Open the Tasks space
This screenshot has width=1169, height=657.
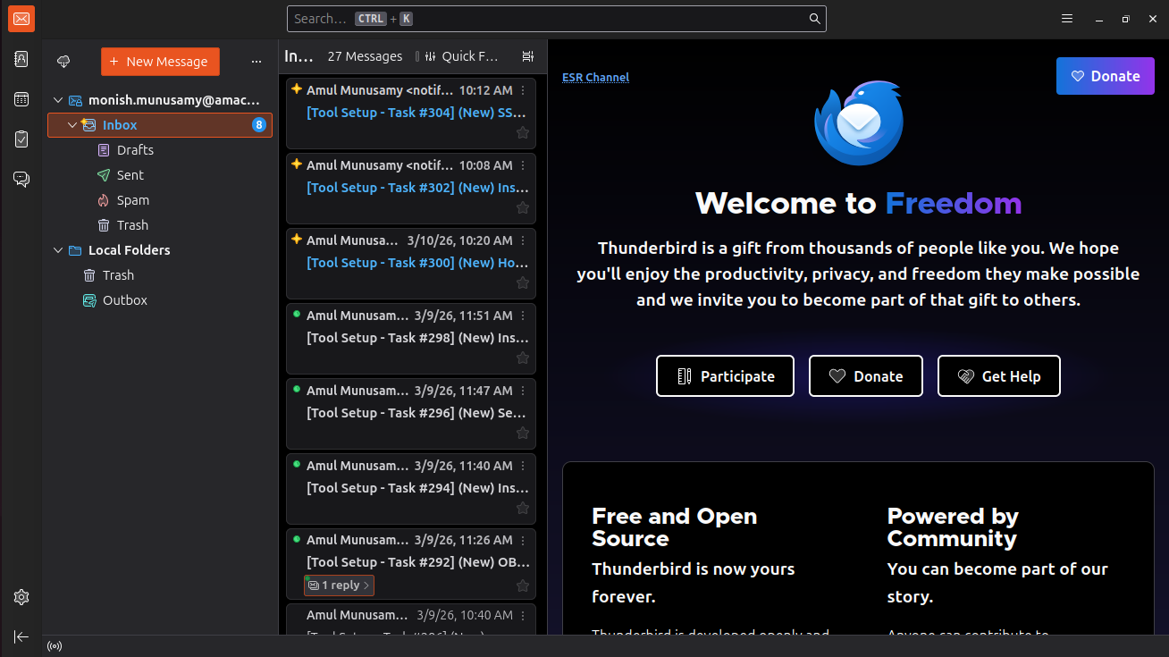tap(21, 139)
